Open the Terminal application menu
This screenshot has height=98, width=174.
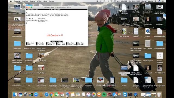pyautogui.click(x=17, y=1)
